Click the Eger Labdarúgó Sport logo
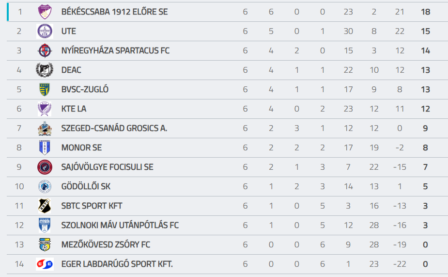The width and height of the screenshot is (448, 277). (x=45, y=264)
